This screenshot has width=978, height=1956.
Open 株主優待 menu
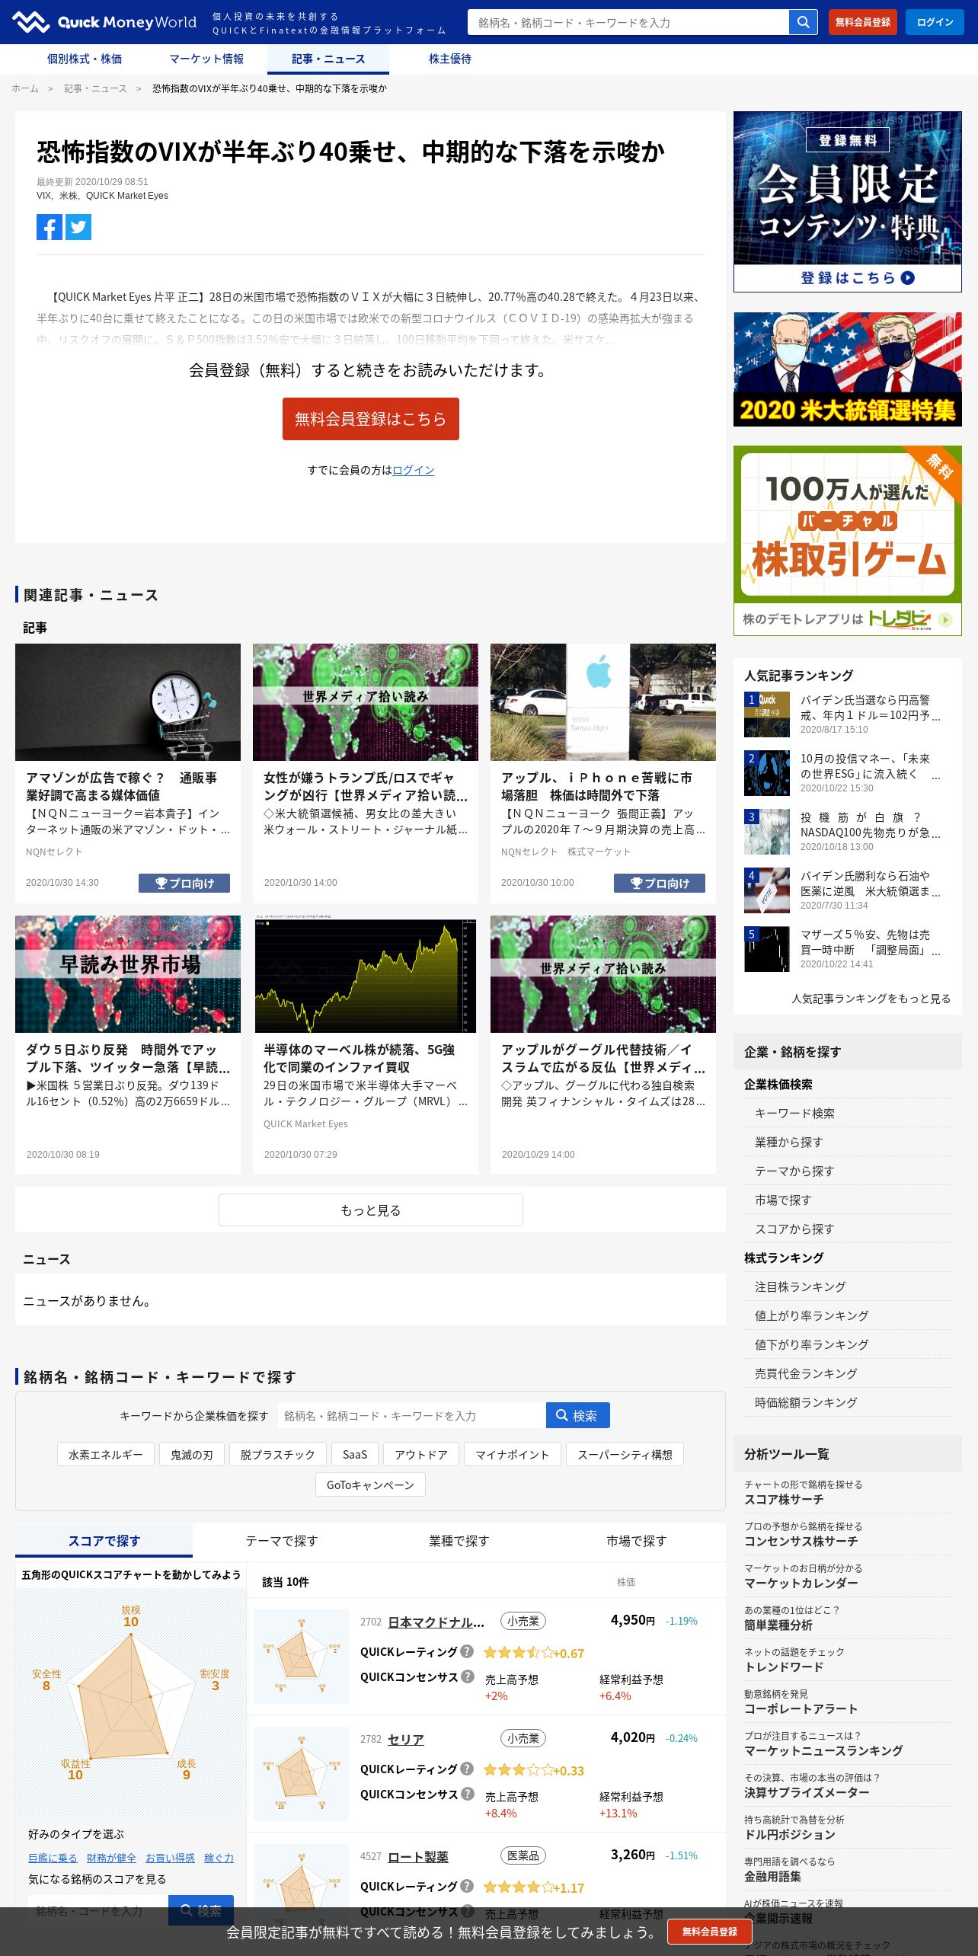(450, 59)
